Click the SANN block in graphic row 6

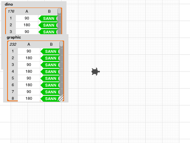(50, 85)
